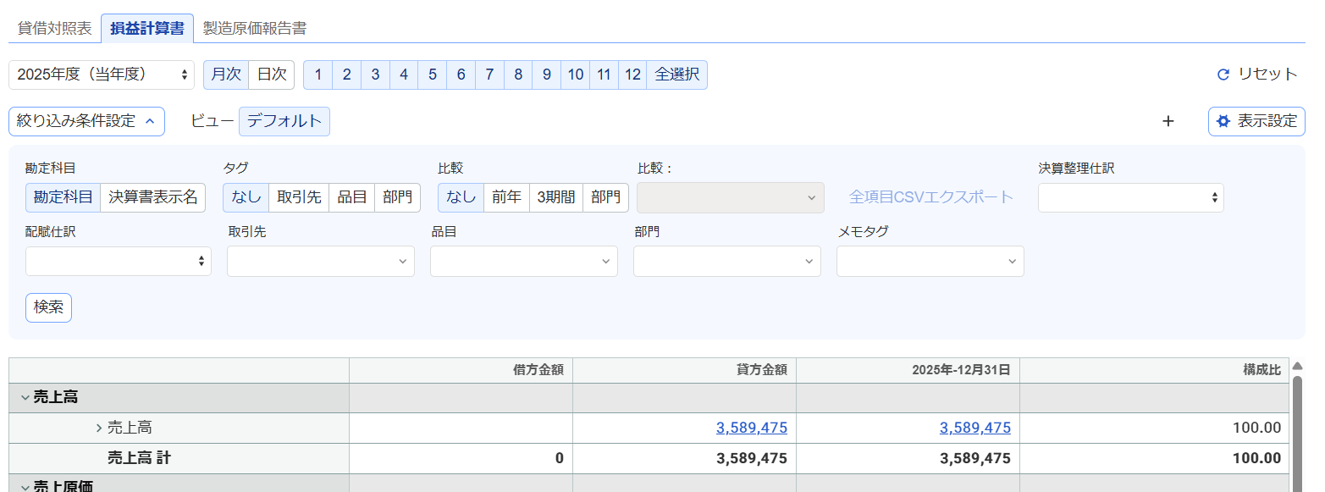
Task: Toggle month 11 button
Action: (604, 75)
